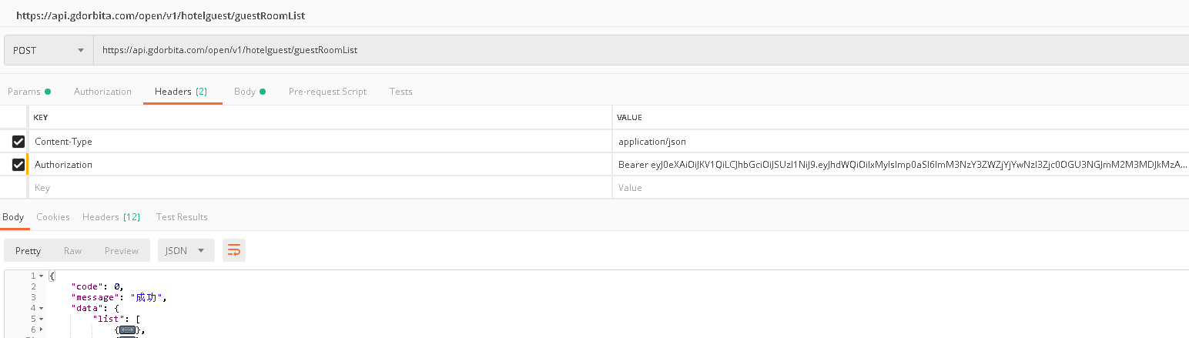Click the empty Key header field
This screenshot has width=1189, height=338.
coord(308,188)
